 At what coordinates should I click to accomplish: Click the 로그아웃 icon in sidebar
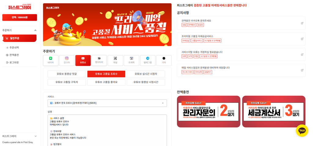7,63
